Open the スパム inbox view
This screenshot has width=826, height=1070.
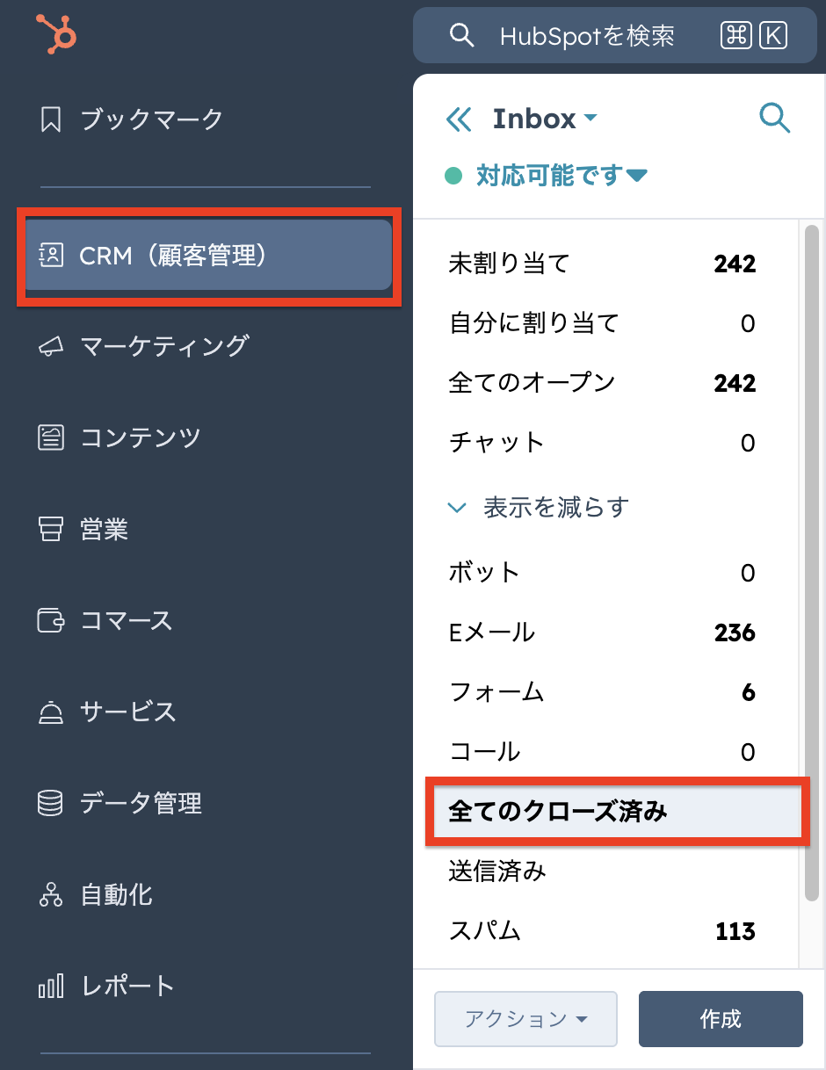[x=485, y=930]
